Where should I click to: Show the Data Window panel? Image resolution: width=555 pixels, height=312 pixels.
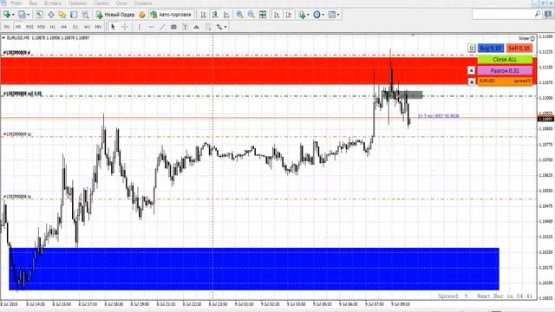coord(51,15)
